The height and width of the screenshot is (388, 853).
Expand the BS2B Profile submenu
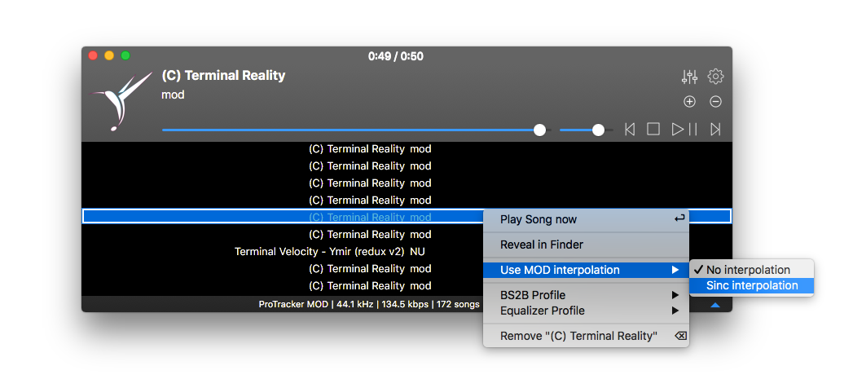click(x=586, y=295)
